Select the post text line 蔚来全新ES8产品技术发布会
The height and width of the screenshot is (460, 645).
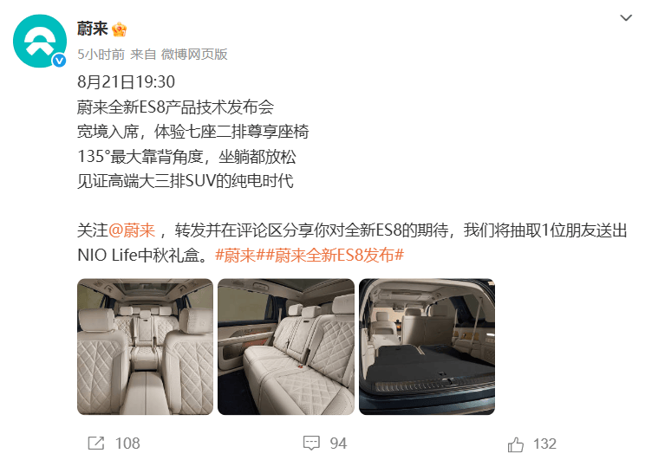point(176,107)
